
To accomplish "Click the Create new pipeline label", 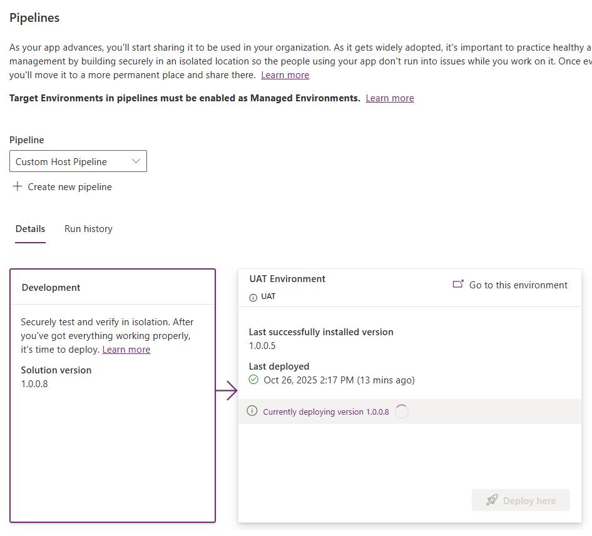I will coord(70,187).
